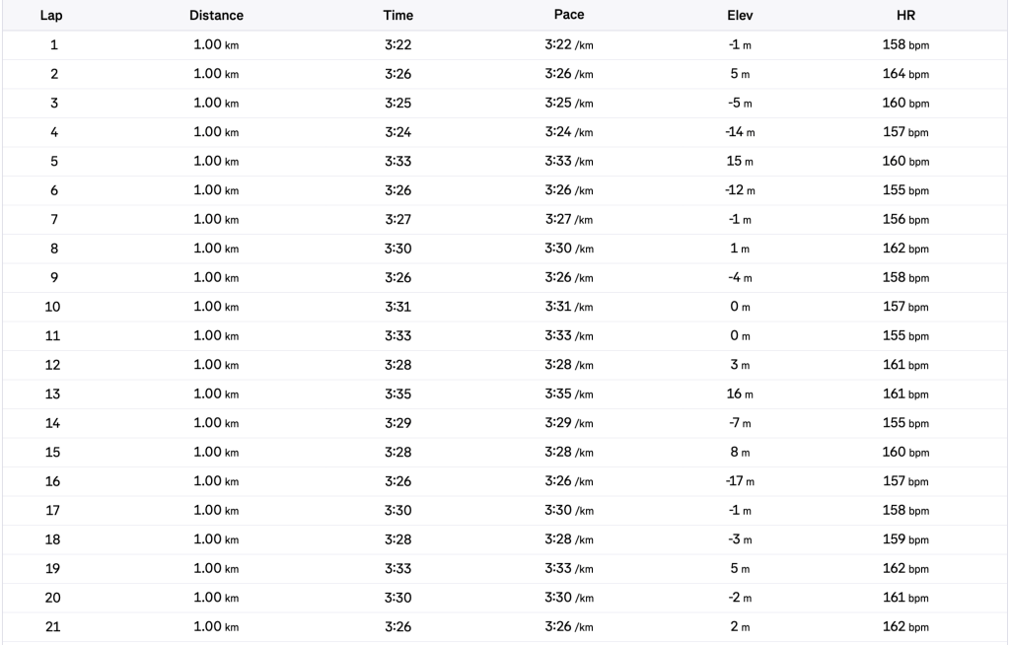1009x645 pixels.
Task: Click lap 5's 15 m elevation value
Action: (740, 161)
